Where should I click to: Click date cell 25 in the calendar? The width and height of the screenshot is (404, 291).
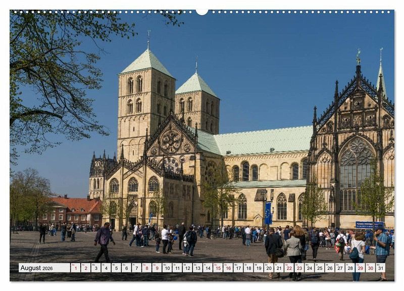pos(319,268)
